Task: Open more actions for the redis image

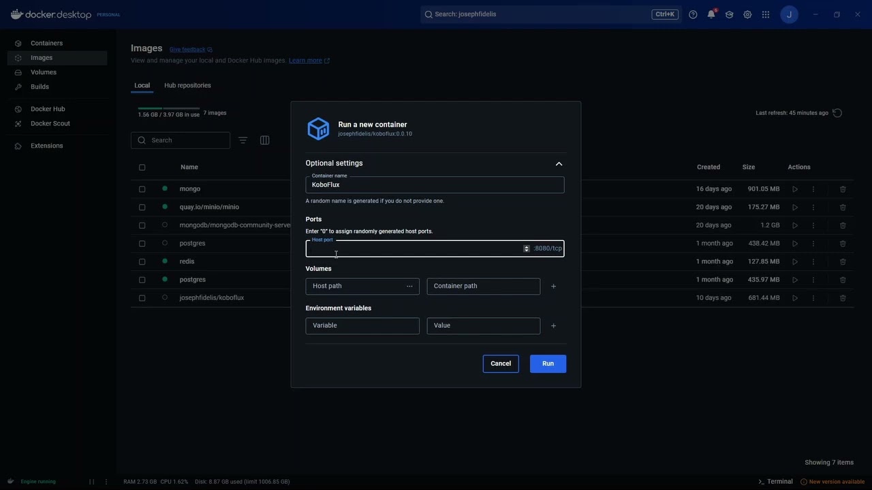Action: click(x=813, y=261)
